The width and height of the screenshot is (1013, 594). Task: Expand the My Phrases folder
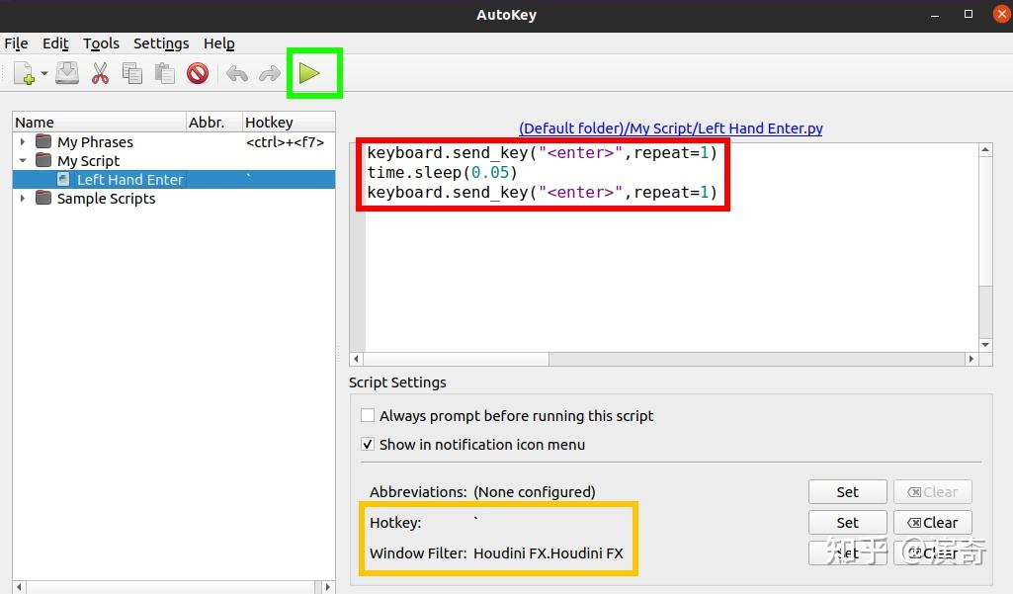22,141
